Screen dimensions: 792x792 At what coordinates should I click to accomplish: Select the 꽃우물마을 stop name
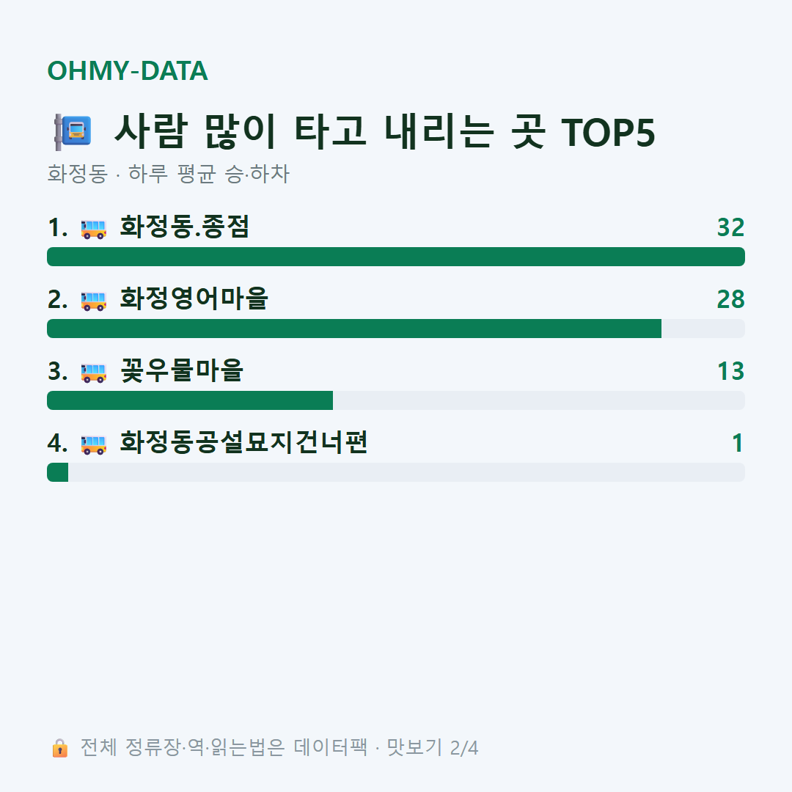(182, 370)
